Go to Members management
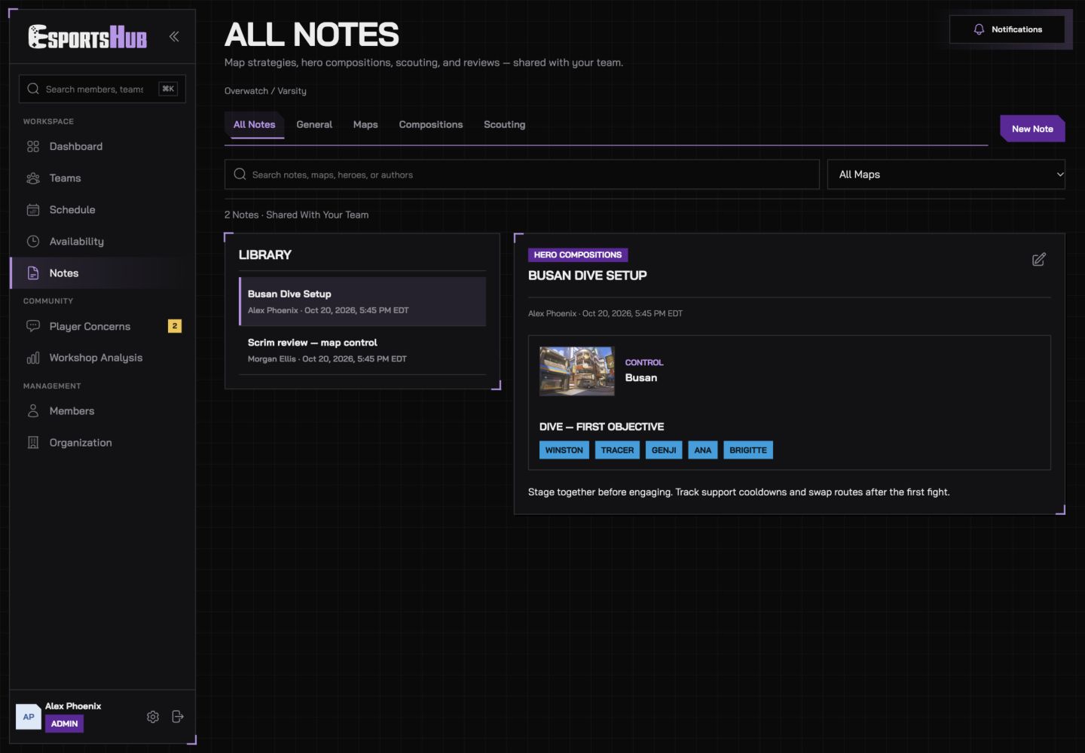 coord(102,411)
